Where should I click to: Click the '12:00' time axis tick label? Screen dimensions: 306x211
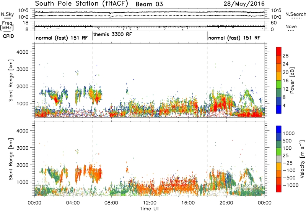pyautogui.click(x=150, y=203)
